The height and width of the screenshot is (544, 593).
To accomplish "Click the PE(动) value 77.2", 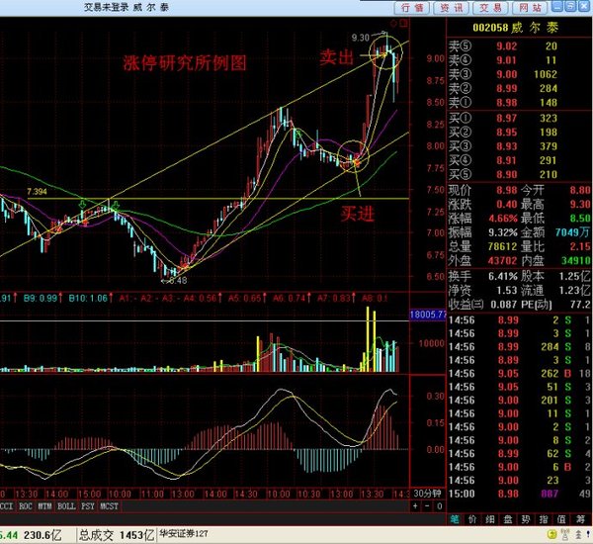I will pos(580,304).
